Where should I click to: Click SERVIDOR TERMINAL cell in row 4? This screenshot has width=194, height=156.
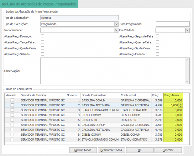[43, 115]
